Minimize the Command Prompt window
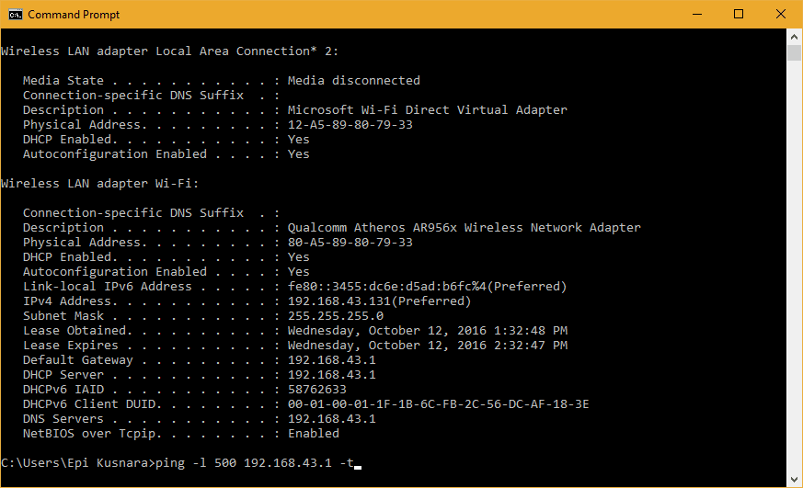 (696, 15)
